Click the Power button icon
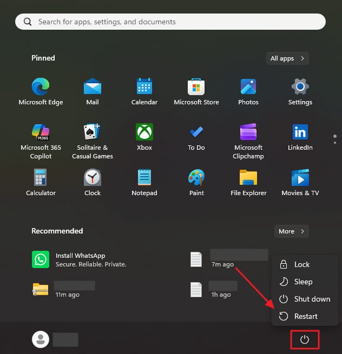 click(305, 339)
